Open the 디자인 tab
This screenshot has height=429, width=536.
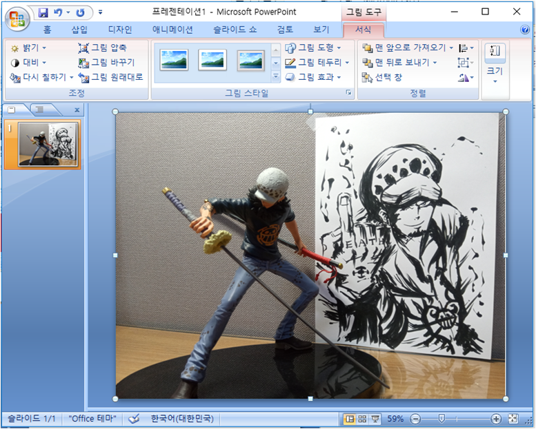120,30
